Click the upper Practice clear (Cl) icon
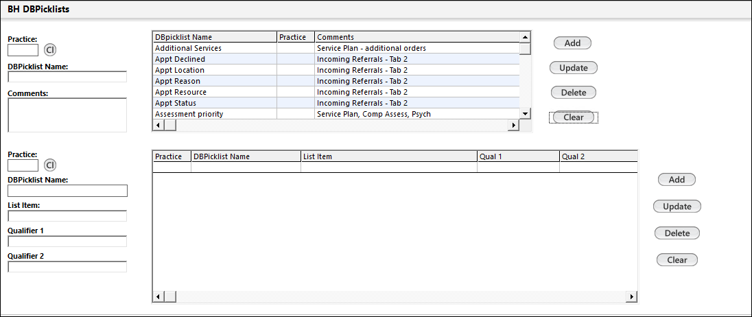This screenshot has width=752, height=317. coord(50,49)
